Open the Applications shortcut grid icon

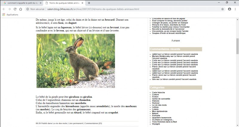pos(4,15)
